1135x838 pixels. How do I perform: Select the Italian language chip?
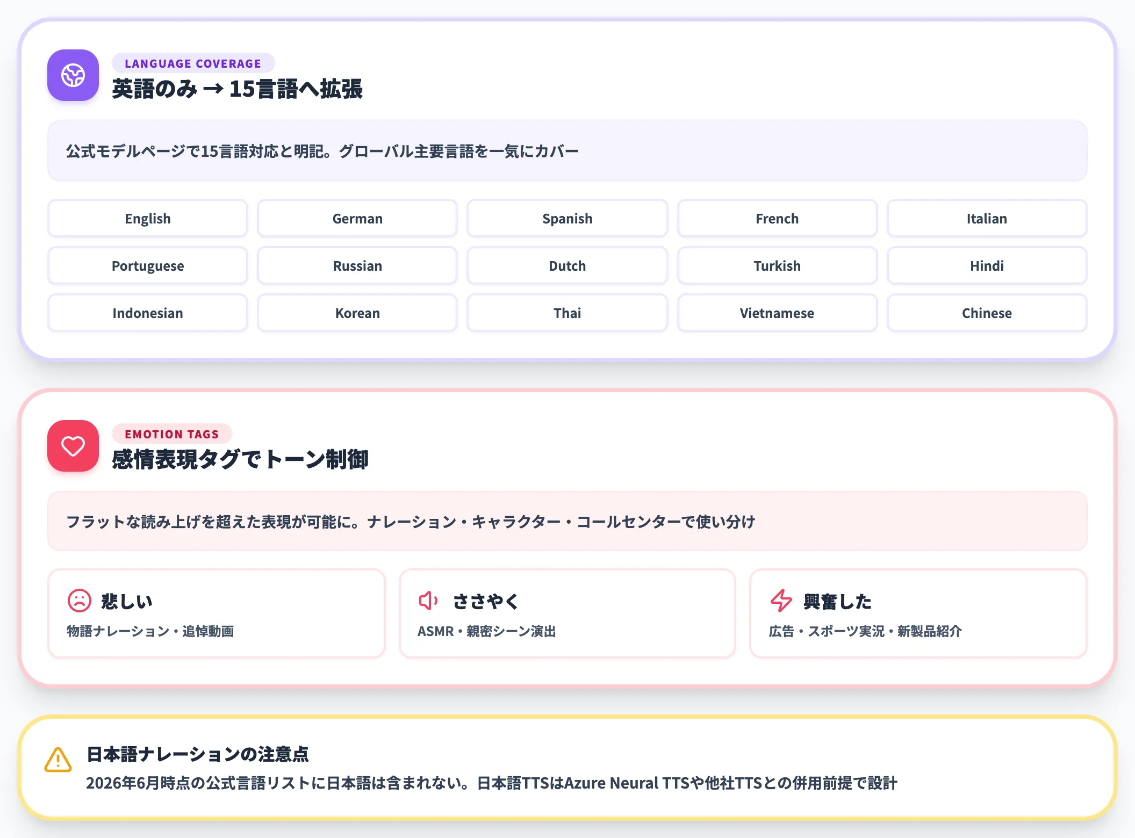tap(987, 219)
